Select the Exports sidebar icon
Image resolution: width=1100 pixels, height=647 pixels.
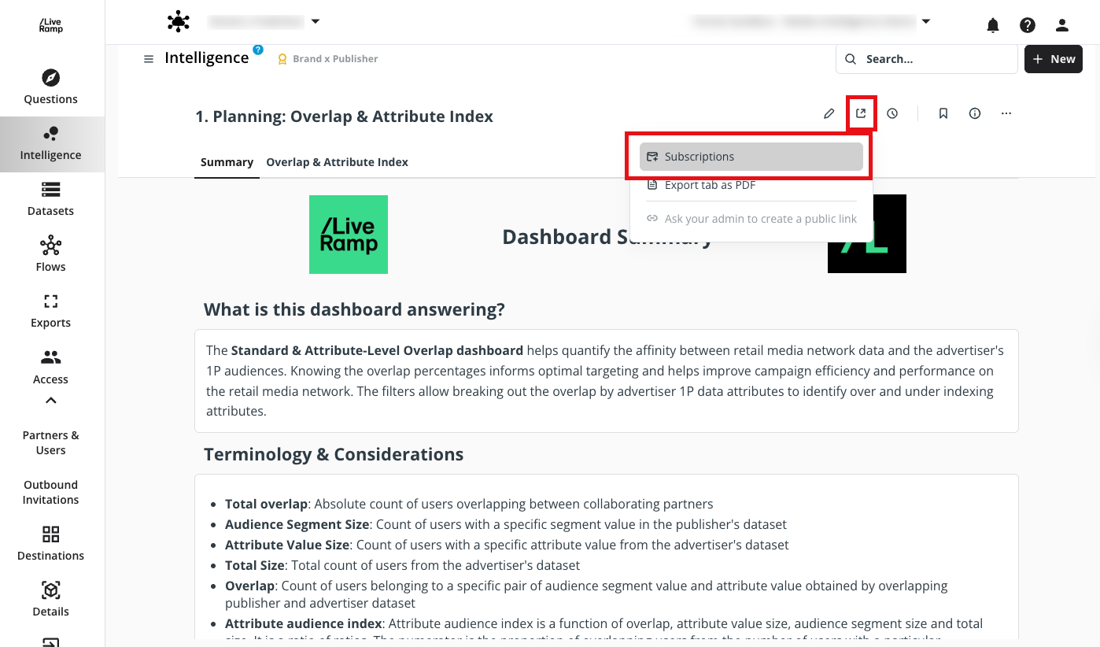pos(50,301)
